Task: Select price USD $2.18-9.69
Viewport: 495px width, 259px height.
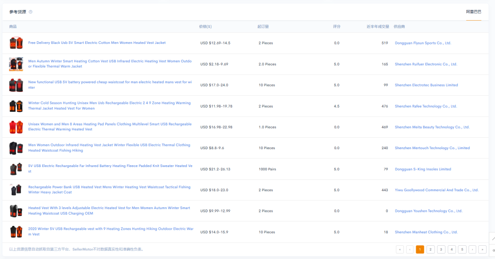Action: tap(214, 64)
